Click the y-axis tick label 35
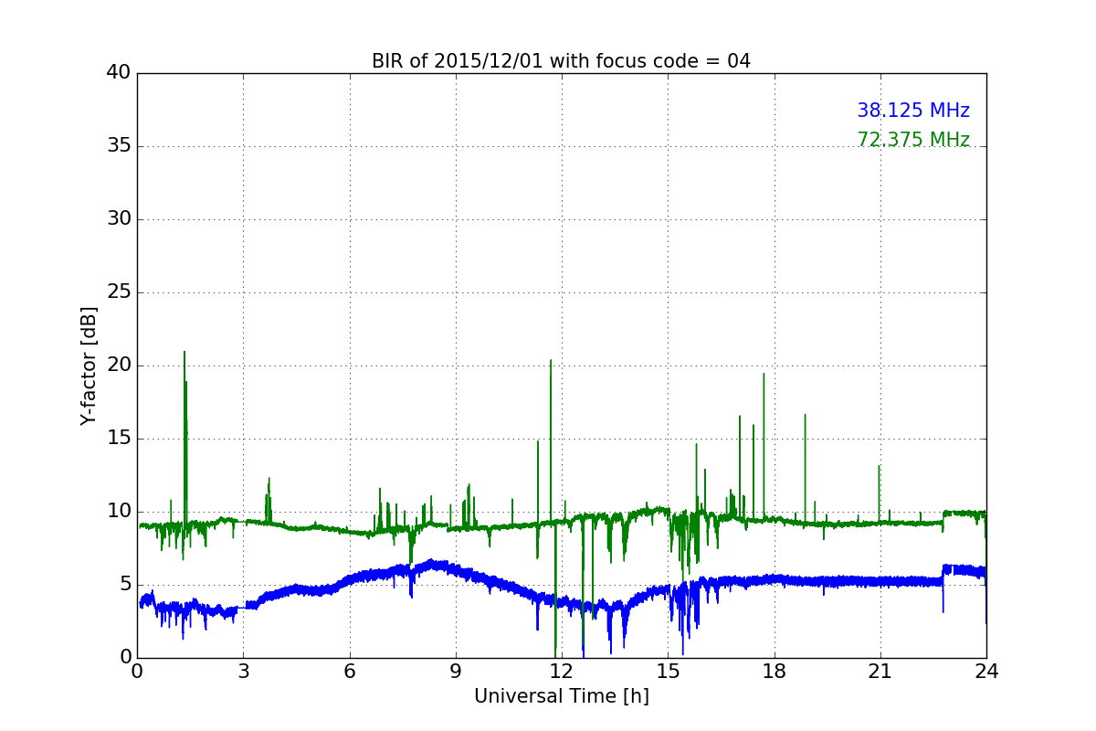 coord(119,146)
